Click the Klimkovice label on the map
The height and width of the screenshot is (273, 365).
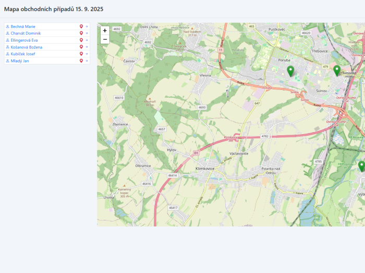pyautogui.click(x=205, y=169)
